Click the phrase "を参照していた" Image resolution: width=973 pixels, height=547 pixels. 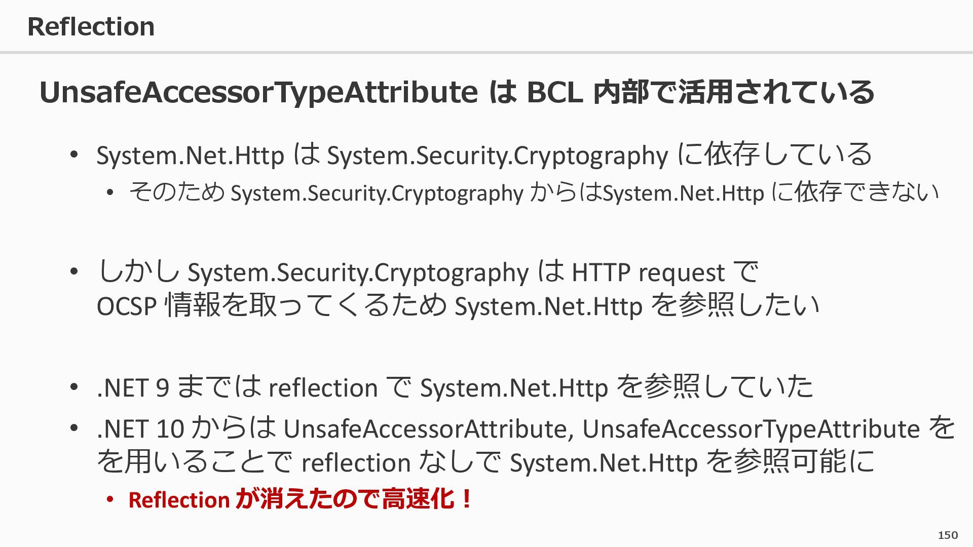(715, 387)
